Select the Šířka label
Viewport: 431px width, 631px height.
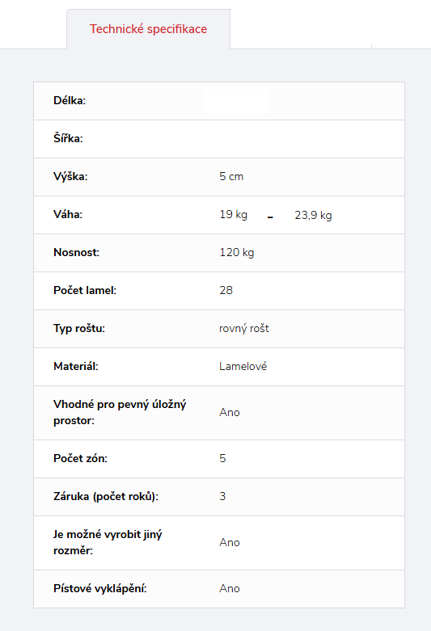tap(68, 138)
